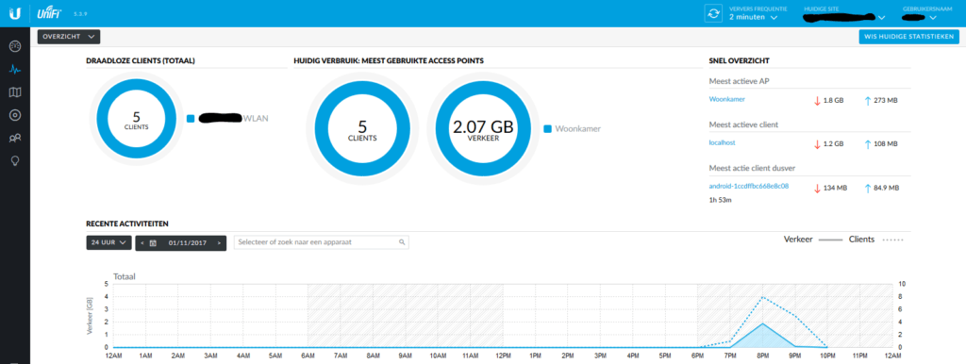966x364 pixels.
Task: Click localhost red download arrow
Action: (x=818, y=144)
